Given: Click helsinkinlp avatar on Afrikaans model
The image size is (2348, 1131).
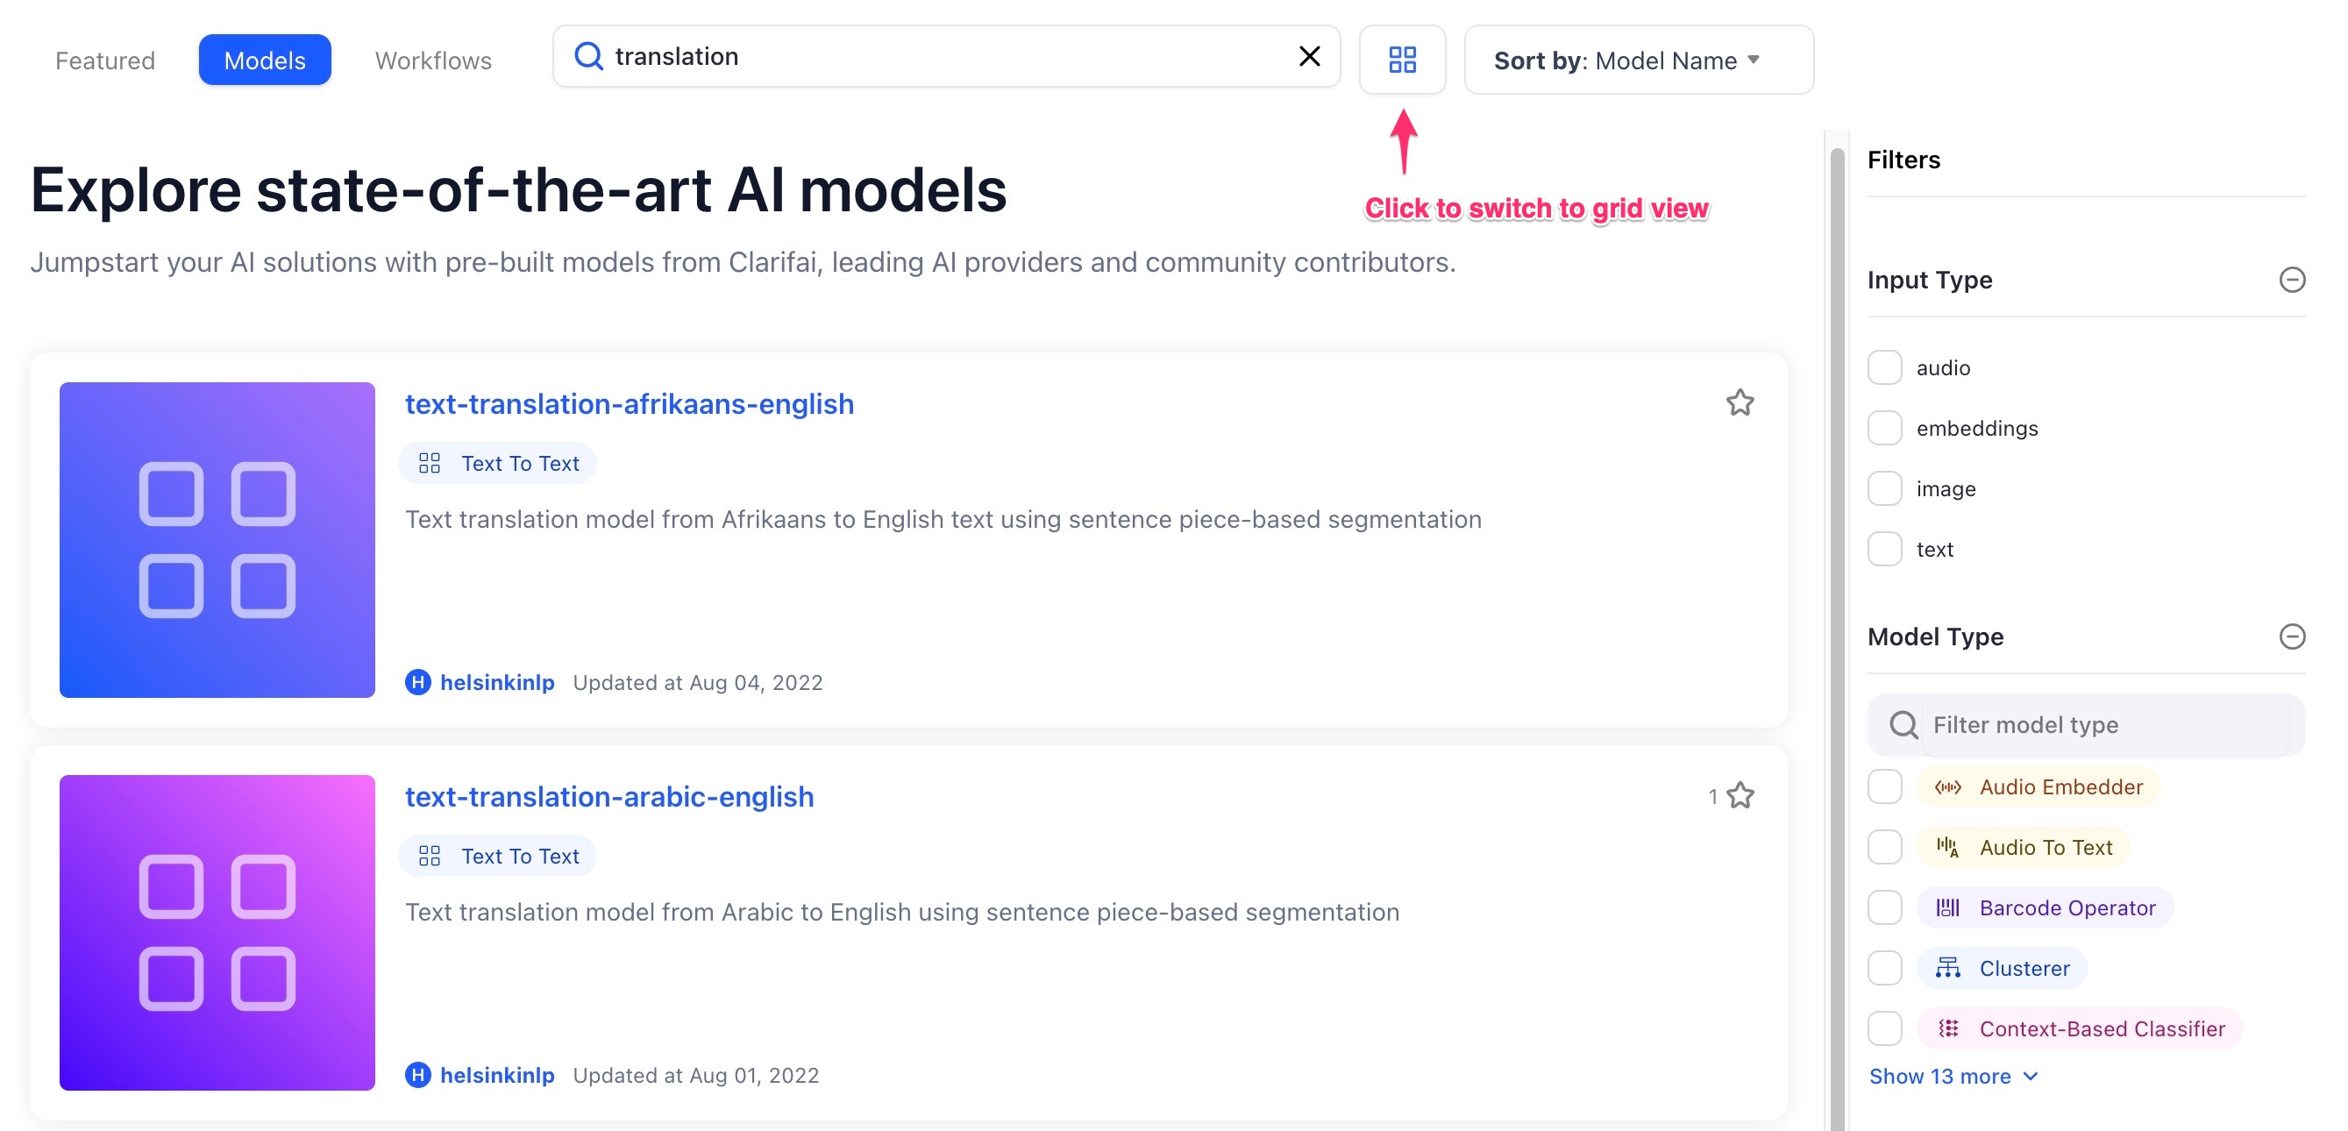Looking at the screenshot, I should pos(417,682).
